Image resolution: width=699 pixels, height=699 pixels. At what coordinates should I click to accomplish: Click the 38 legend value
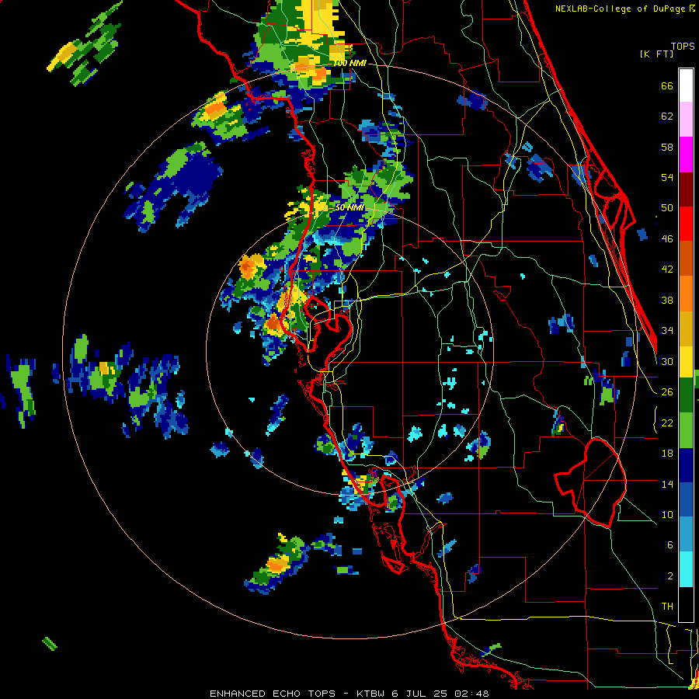coord(667,300)
